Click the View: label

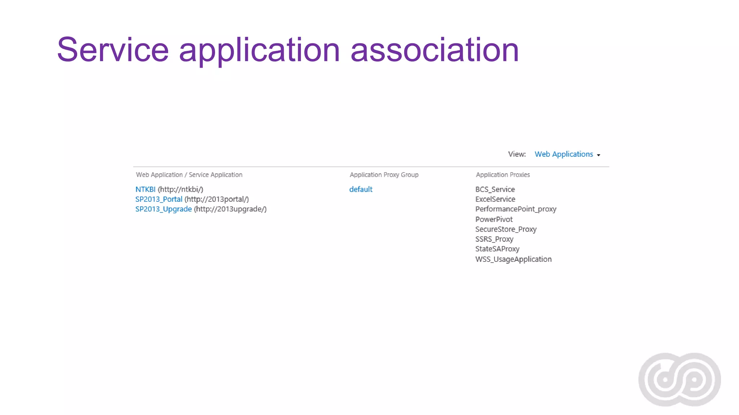517,154
